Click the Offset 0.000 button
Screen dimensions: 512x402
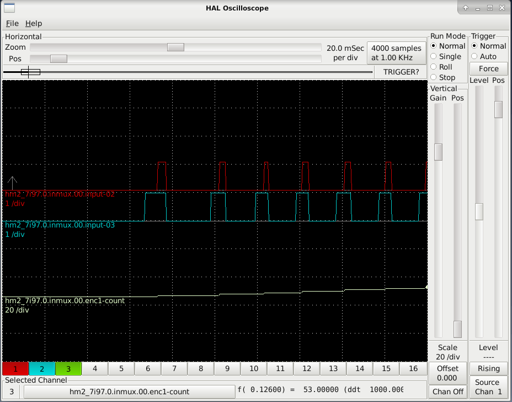click(447, 373)
